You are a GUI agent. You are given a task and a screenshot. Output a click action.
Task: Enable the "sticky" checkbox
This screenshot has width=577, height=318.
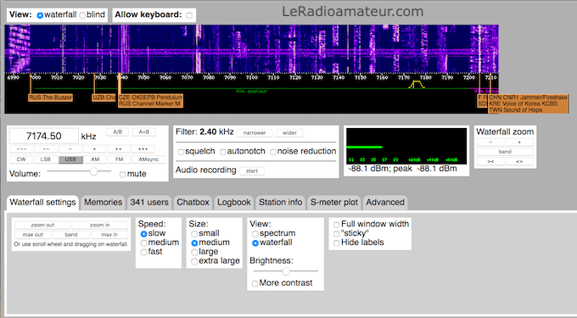[336, 234]
